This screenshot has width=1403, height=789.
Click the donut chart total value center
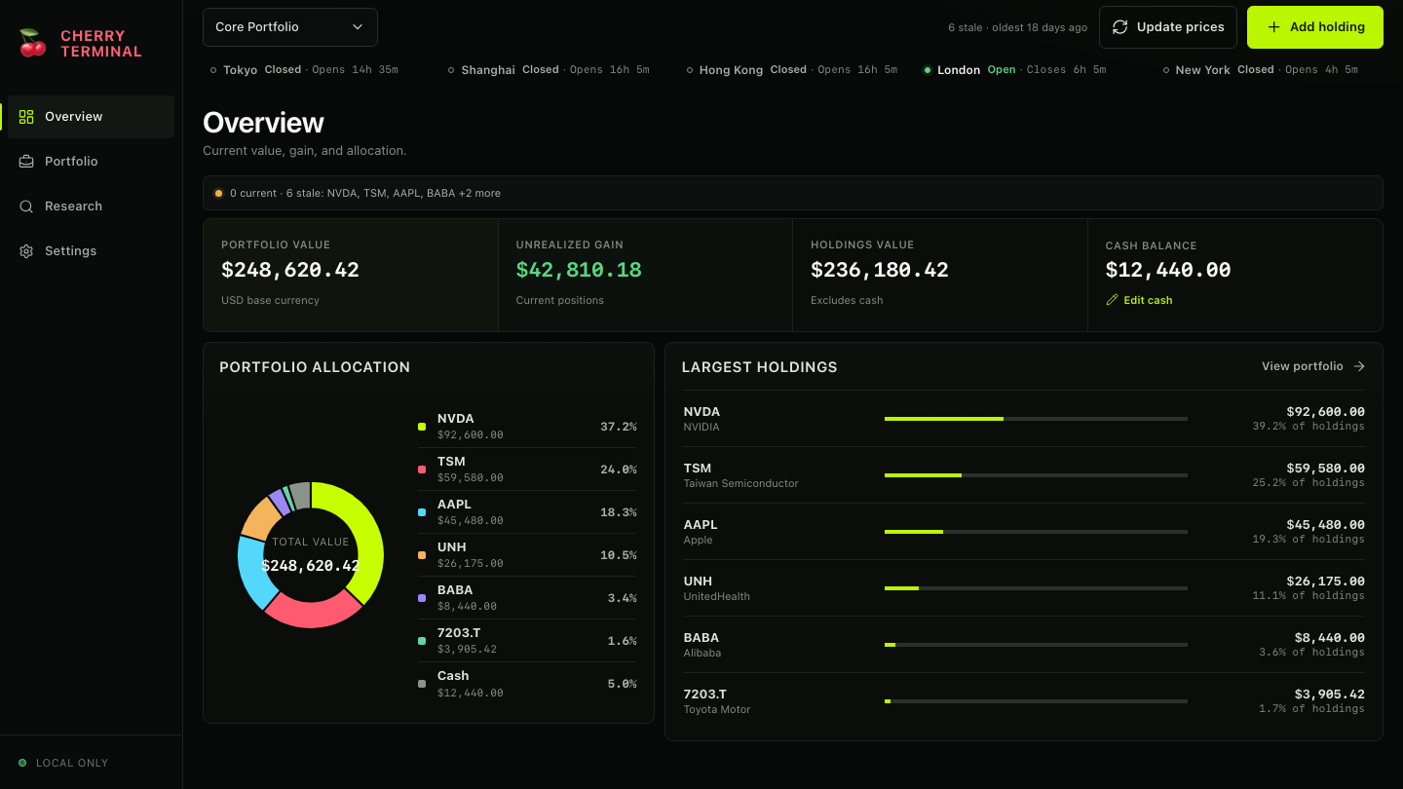click(x=311, y=555)
